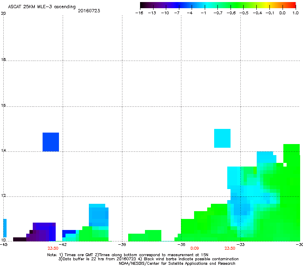
Task: Click the 'Data buffer is 22 hrs' note
Action: point(148,259)
